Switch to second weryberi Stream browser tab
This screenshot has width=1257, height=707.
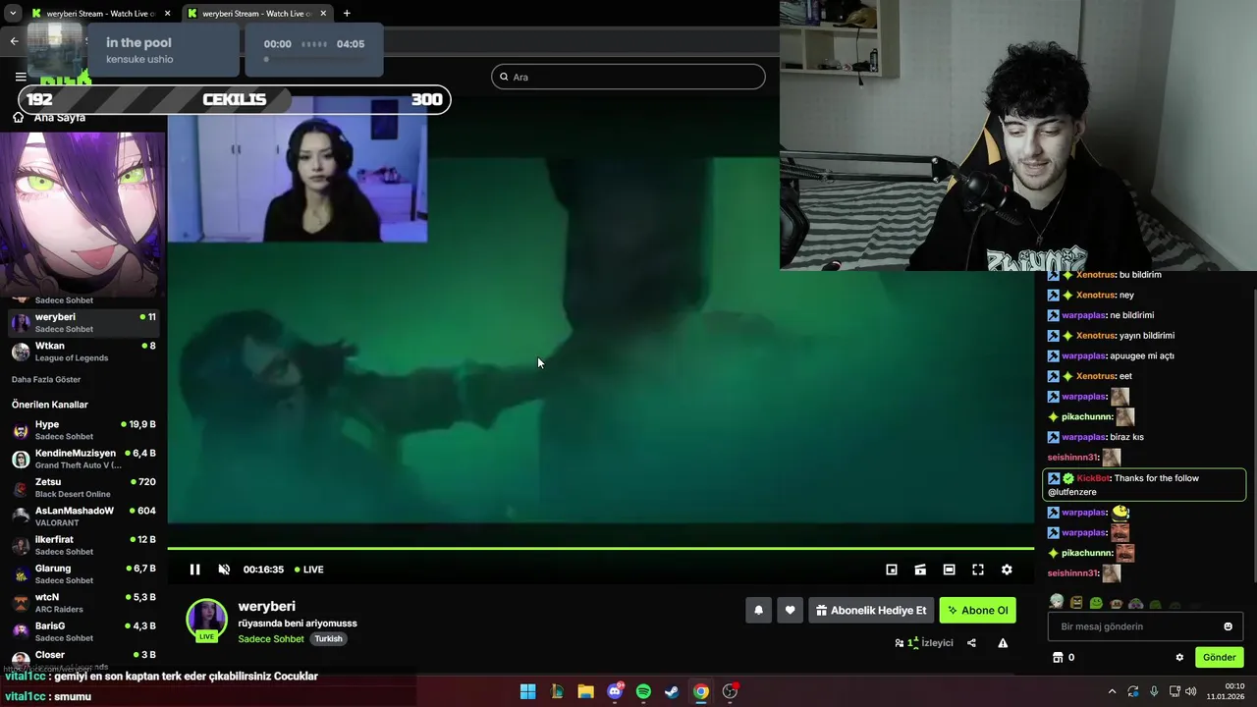tap(256, 13)
